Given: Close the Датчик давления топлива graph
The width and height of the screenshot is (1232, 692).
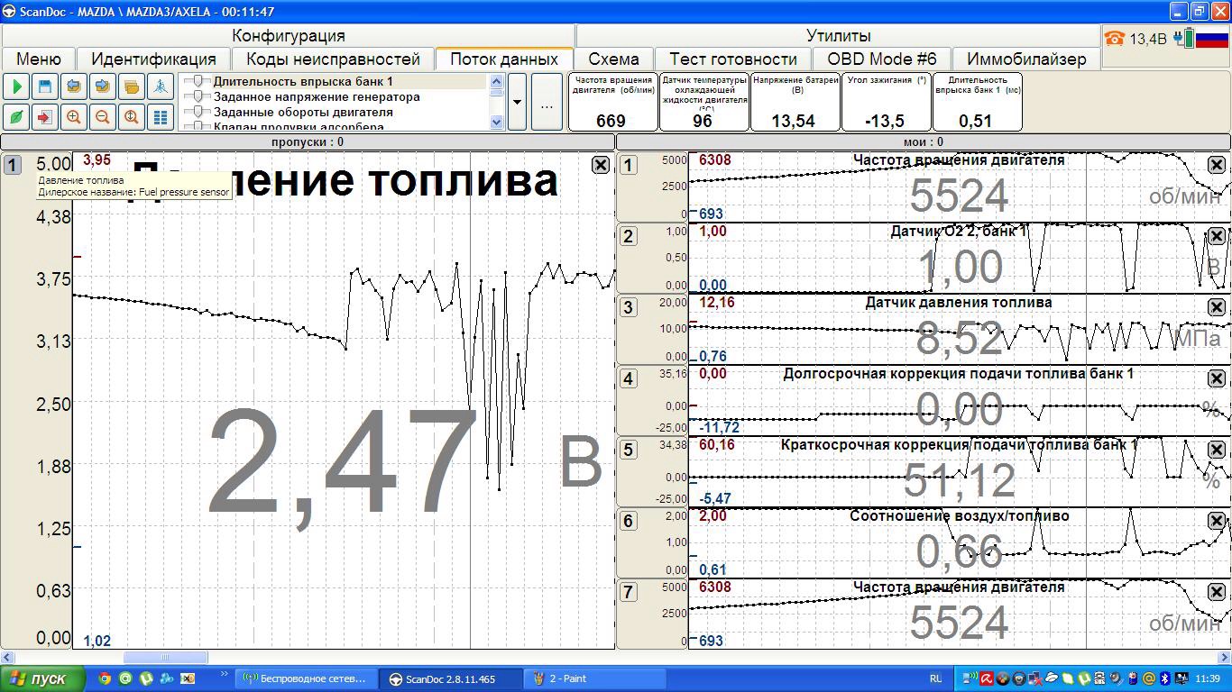Looking at the screenshot, I should (1217, 307).
